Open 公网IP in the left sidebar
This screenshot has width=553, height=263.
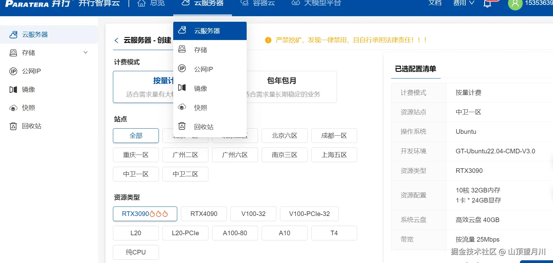pos(49,71)
